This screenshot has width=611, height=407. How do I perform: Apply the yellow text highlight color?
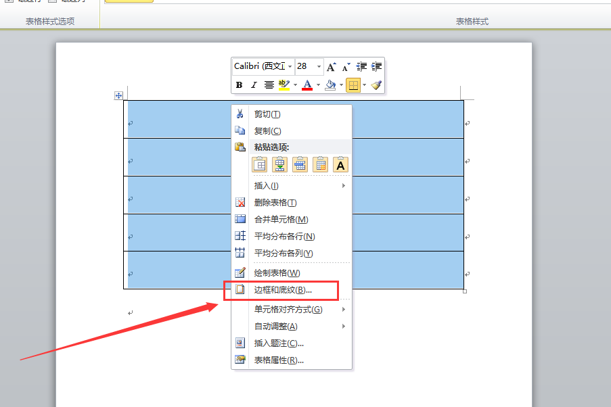[x=284, y=85]
